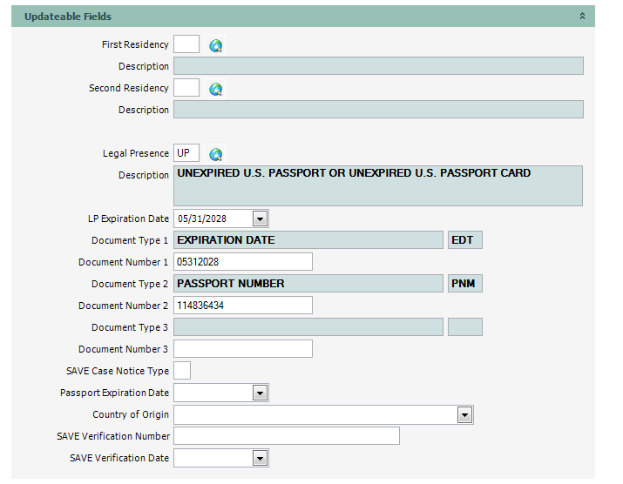
Task: Open lookup icon beside Second Residency
Action: 215,89
